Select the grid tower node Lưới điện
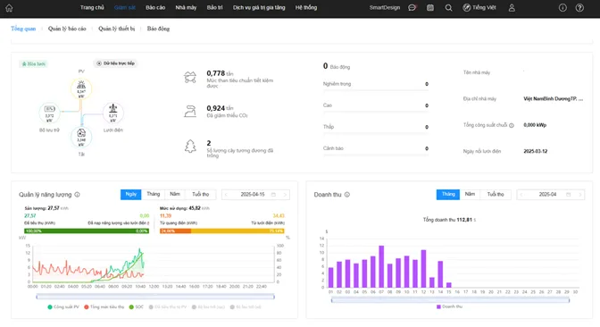Viewport: 600px width, 327px height. click(112, 113)
